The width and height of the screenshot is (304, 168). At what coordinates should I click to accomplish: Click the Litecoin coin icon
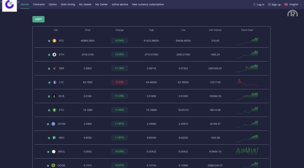pos(55,83)
